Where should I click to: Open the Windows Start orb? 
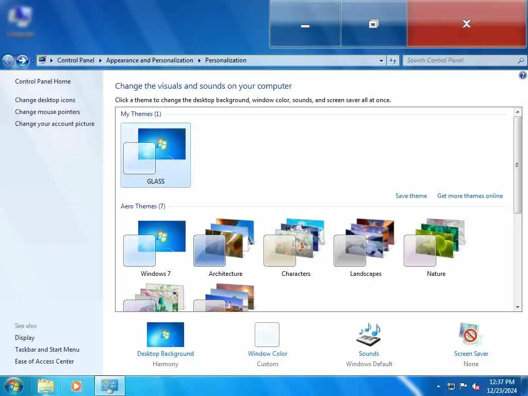point(14,386)
